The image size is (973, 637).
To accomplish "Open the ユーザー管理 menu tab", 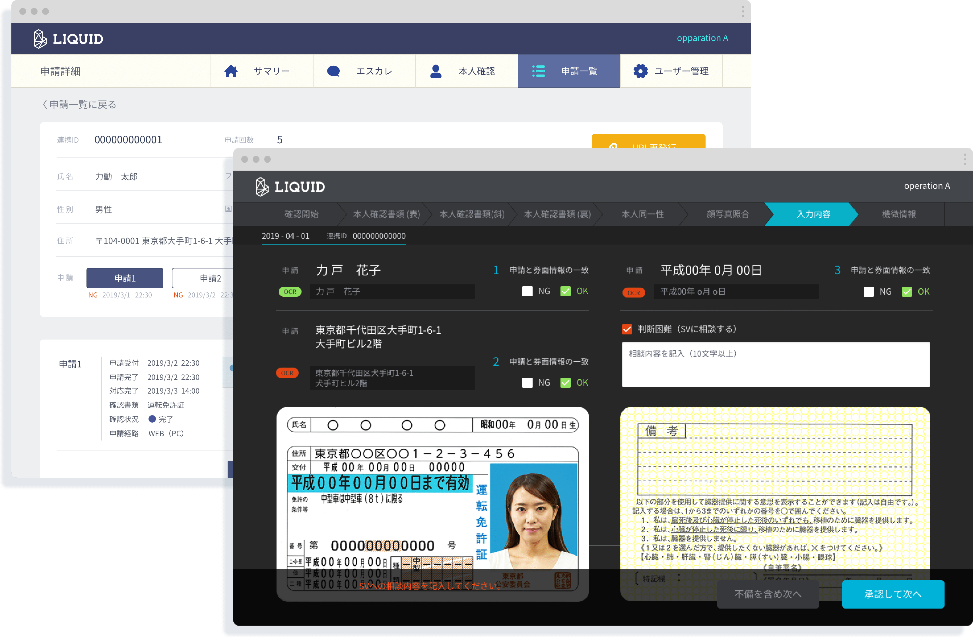I will coord(671,71).
